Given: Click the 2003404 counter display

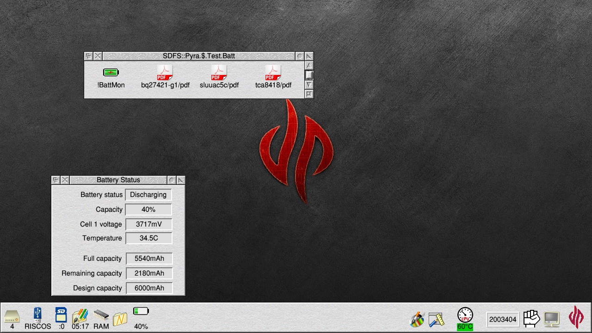Looking at the screenshot, I should point(503,319).
